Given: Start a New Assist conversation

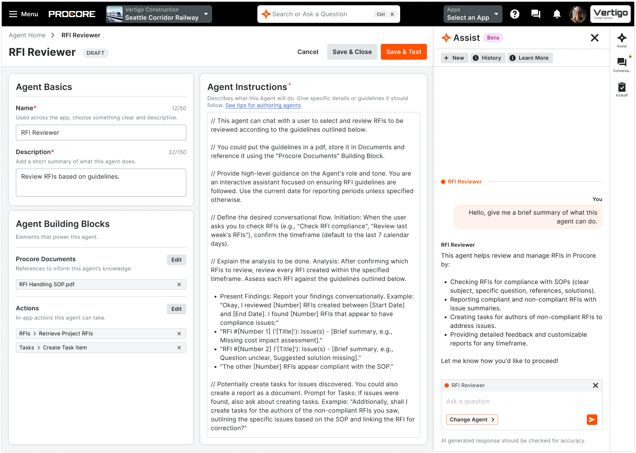Looking at the screenshot, I should pyautogui.click(x=454, y=58).
